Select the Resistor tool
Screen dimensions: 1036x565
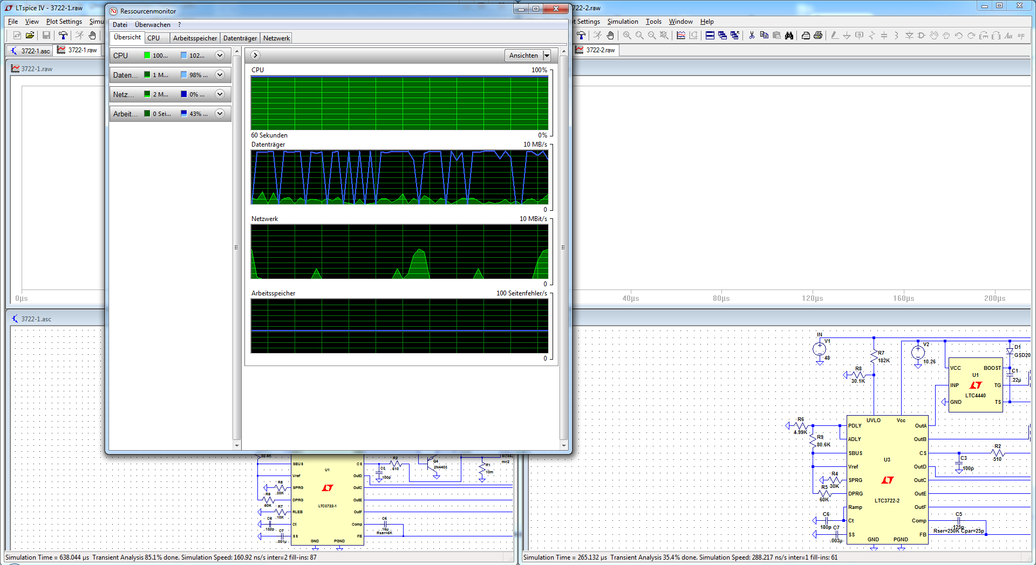coord(872,35)
